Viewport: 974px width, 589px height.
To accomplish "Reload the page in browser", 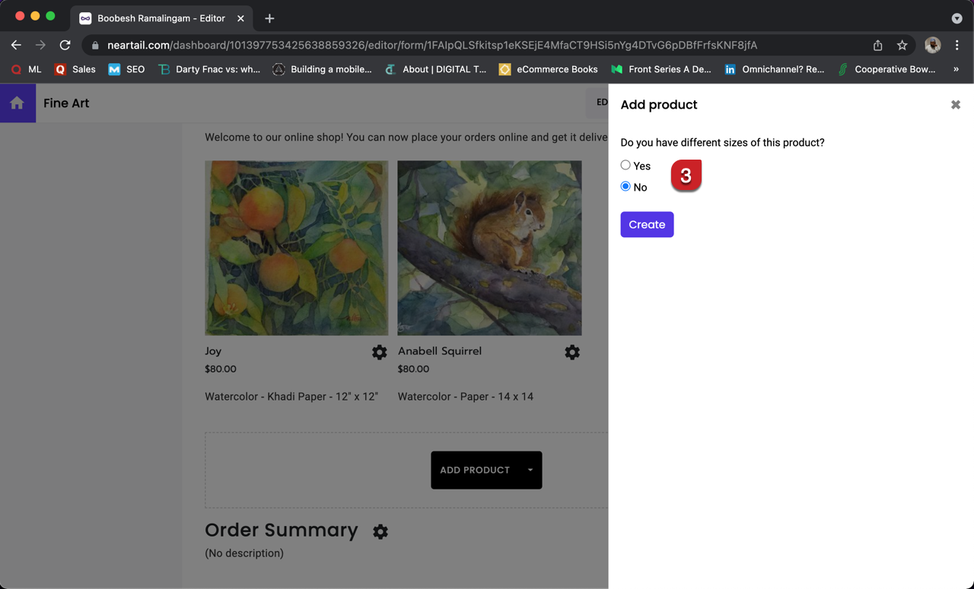I will click(x=65, y=46).
